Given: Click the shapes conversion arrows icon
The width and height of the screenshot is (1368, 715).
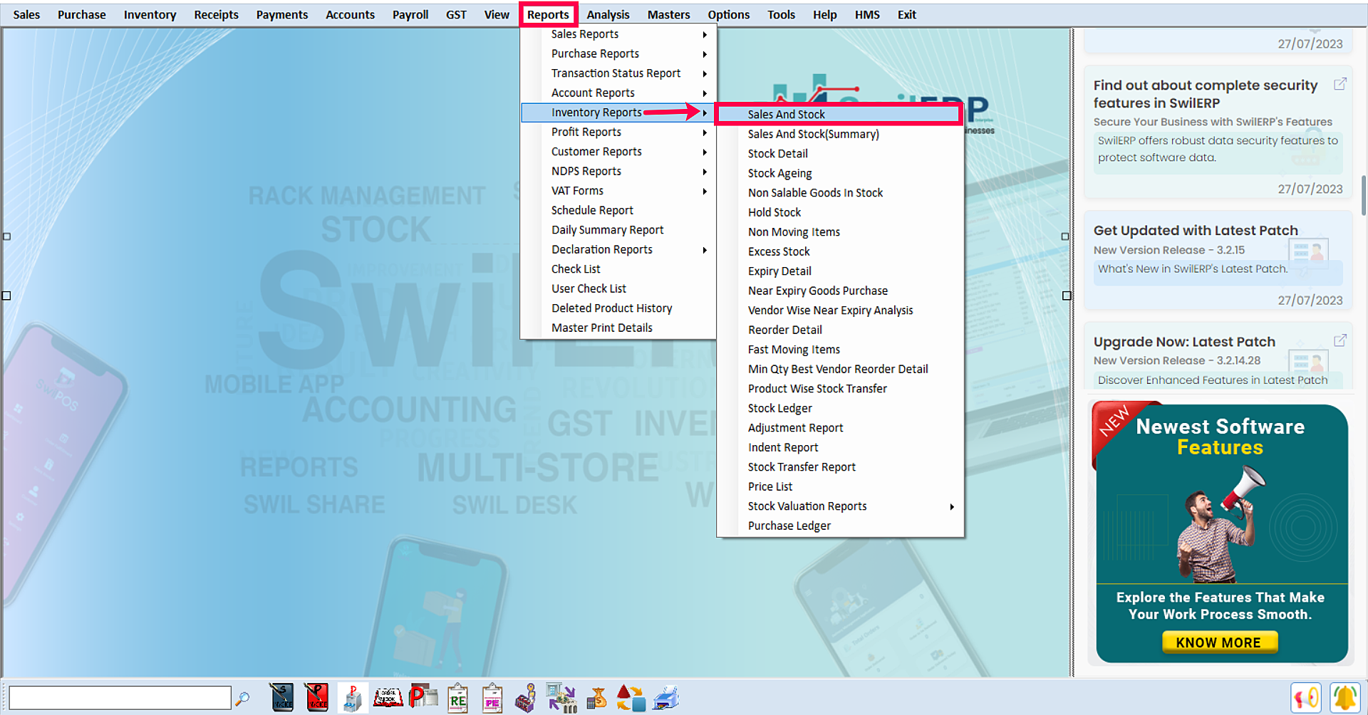Looking at the screenshot, I should click(631, 698).
